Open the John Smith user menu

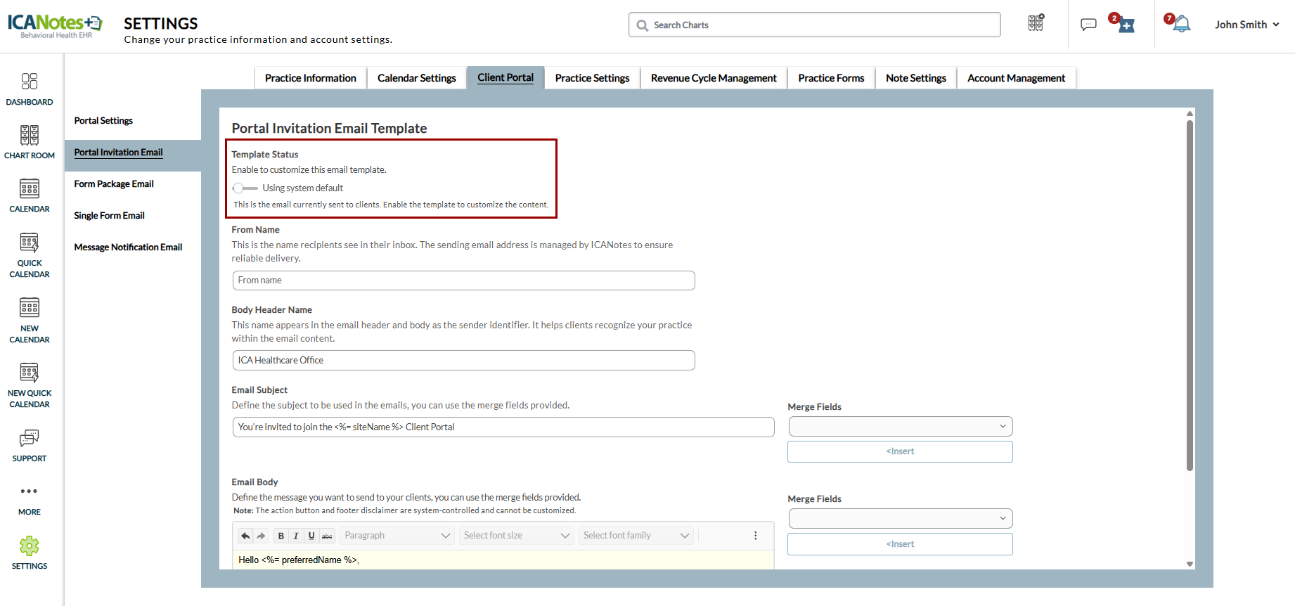click(x=1246, y=25)
